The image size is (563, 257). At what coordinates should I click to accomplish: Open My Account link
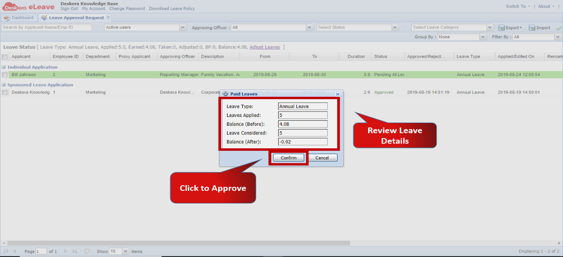(x=94, y=9)
